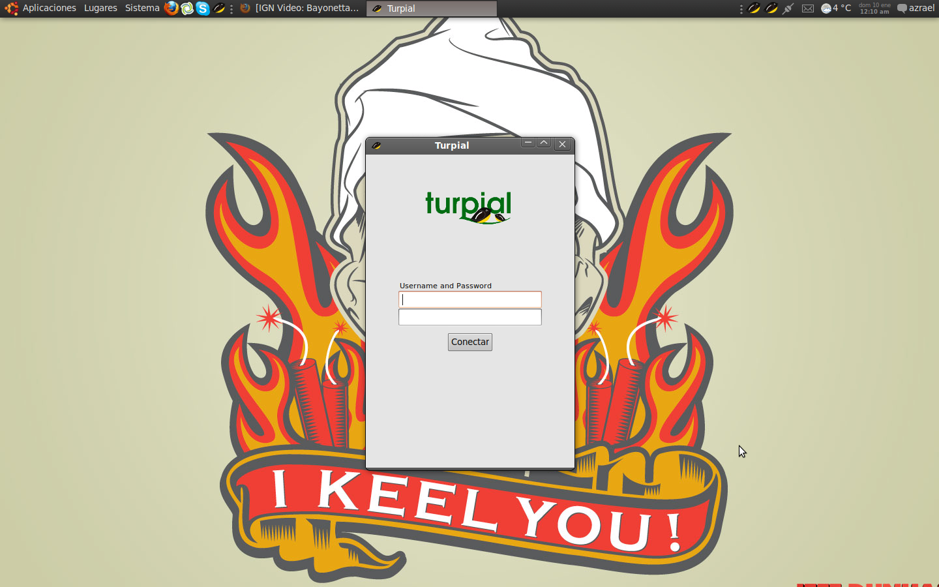Click the Turpial window menu bird icon
Image resolution: width=939 pixels, height=587 pixels.
[x=376, y=145]
